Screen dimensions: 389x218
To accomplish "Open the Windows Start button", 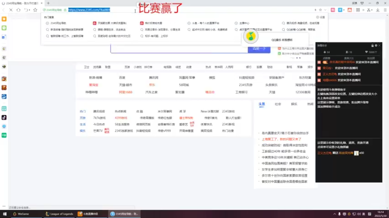I will pyautogui.click(x=4, y=214).
